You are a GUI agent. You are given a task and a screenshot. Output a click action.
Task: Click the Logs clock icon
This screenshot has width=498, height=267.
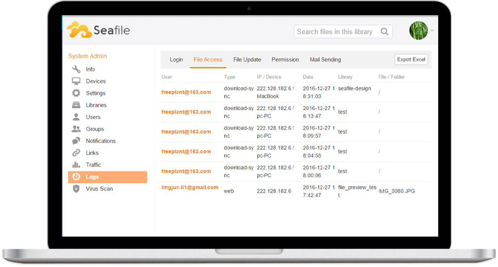click(x=76, y=176)
